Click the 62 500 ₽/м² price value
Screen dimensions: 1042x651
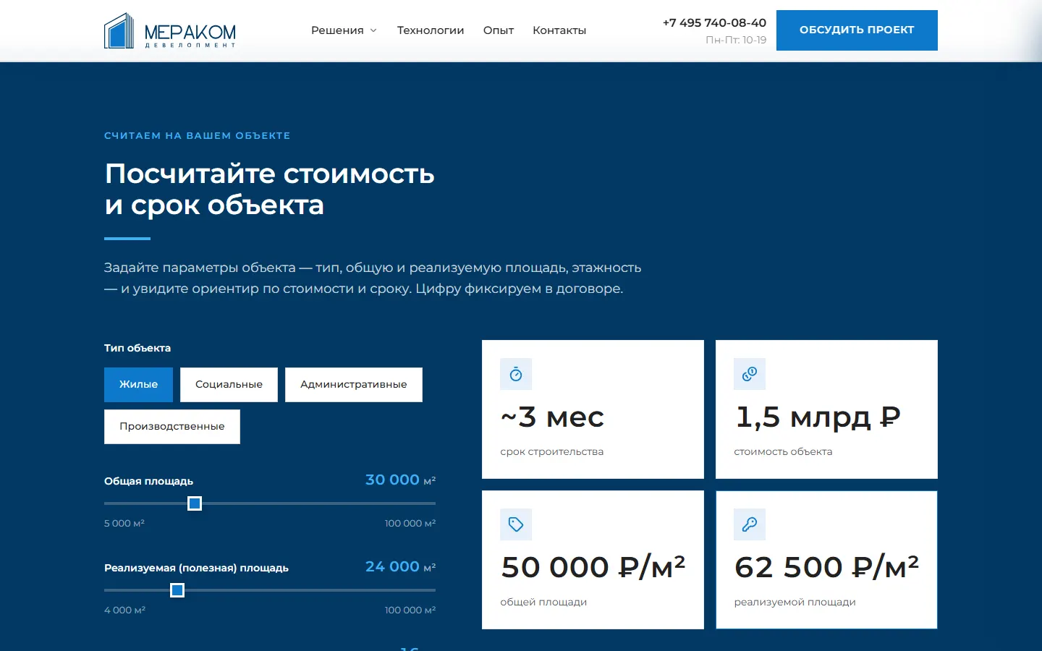(826, 567)
